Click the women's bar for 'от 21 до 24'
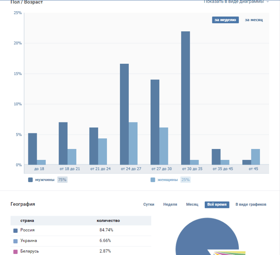280x255 pixels. point(103,152)
